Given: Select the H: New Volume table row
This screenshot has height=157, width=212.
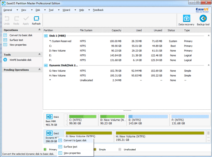Looking at the screenshot, I should tap(127, 75).
